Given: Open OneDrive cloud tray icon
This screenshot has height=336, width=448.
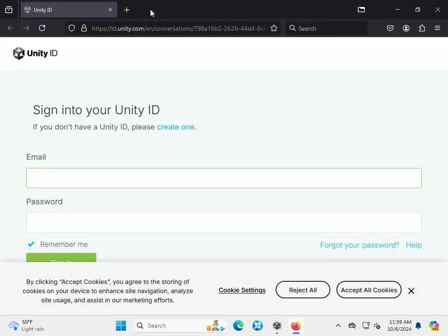Looking at the screenshot, I should 352,325.
